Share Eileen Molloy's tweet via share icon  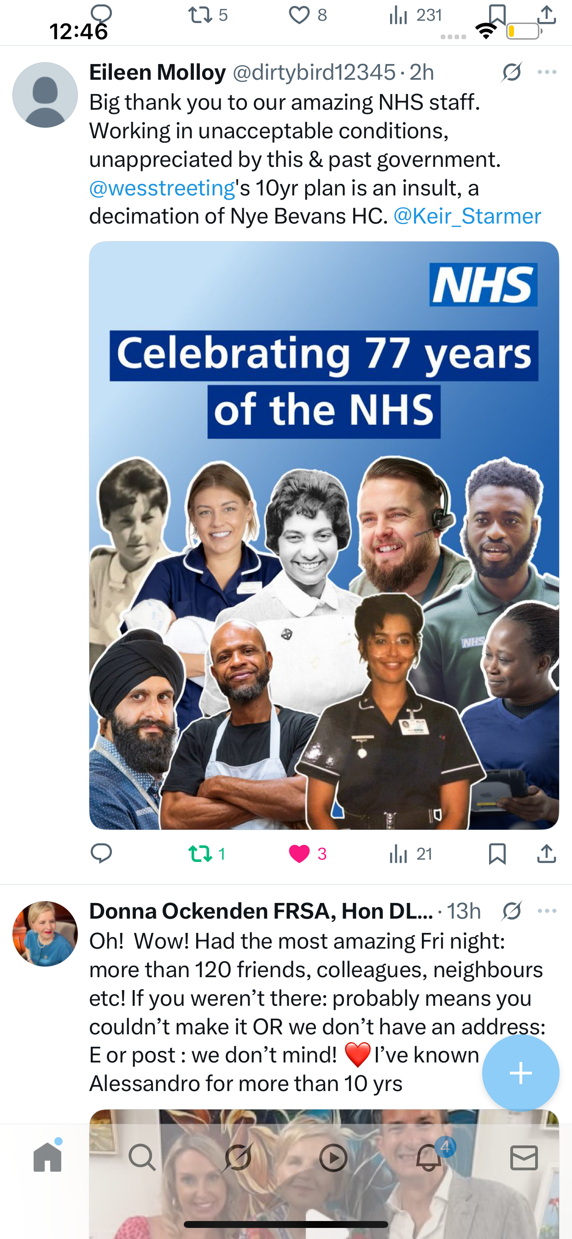tap(547, 854)
